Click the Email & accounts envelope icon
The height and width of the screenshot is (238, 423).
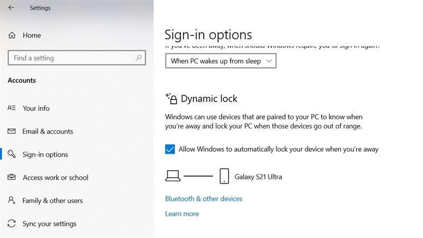[12, 131]
